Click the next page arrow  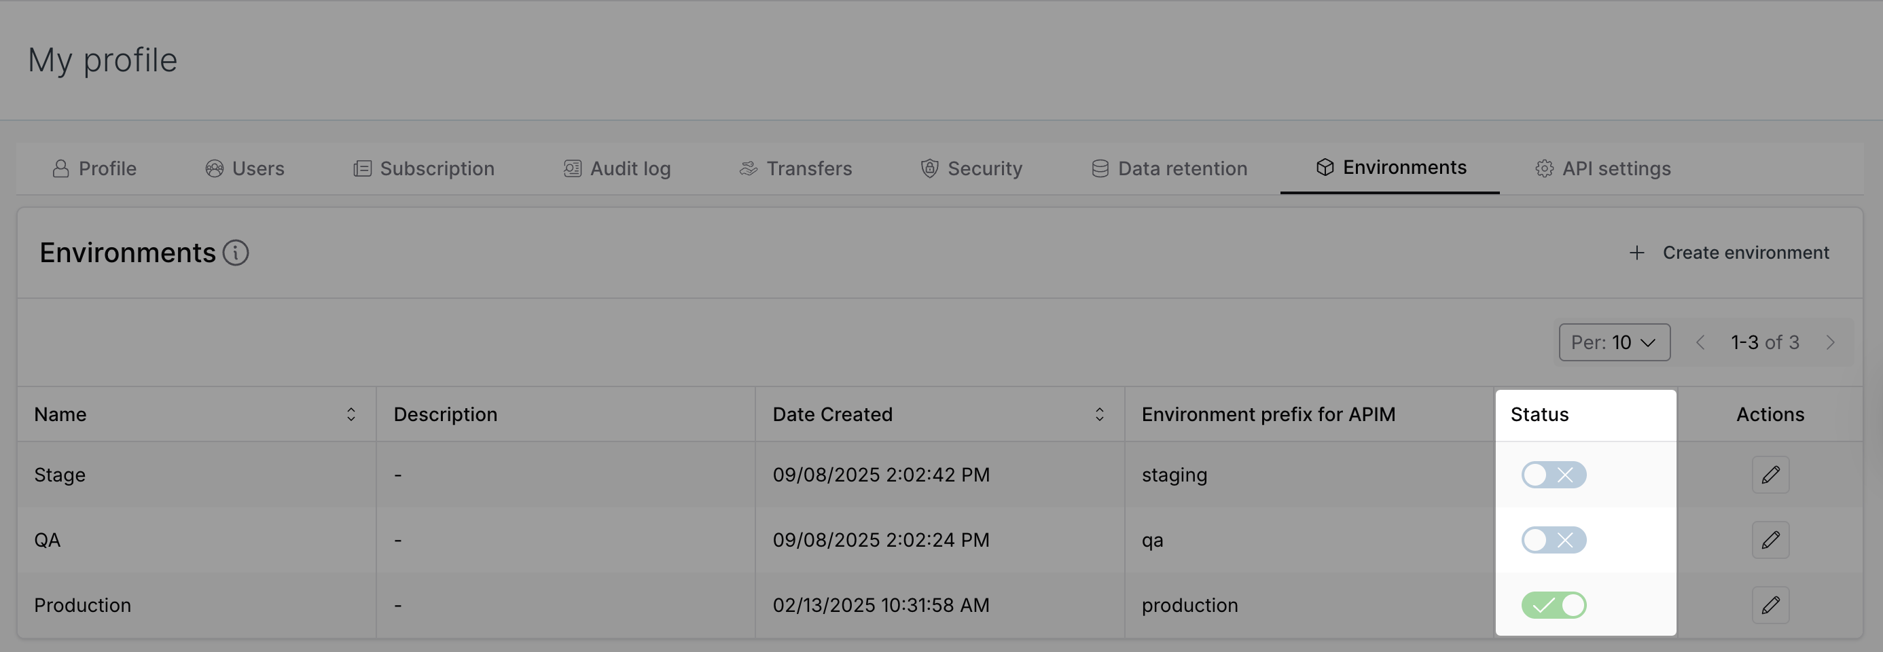pos(1831,342)
